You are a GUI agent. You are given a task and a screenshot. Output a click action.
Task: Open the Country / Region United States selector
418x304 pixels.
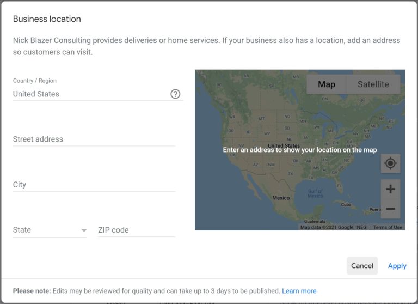(x=90, y=94)
